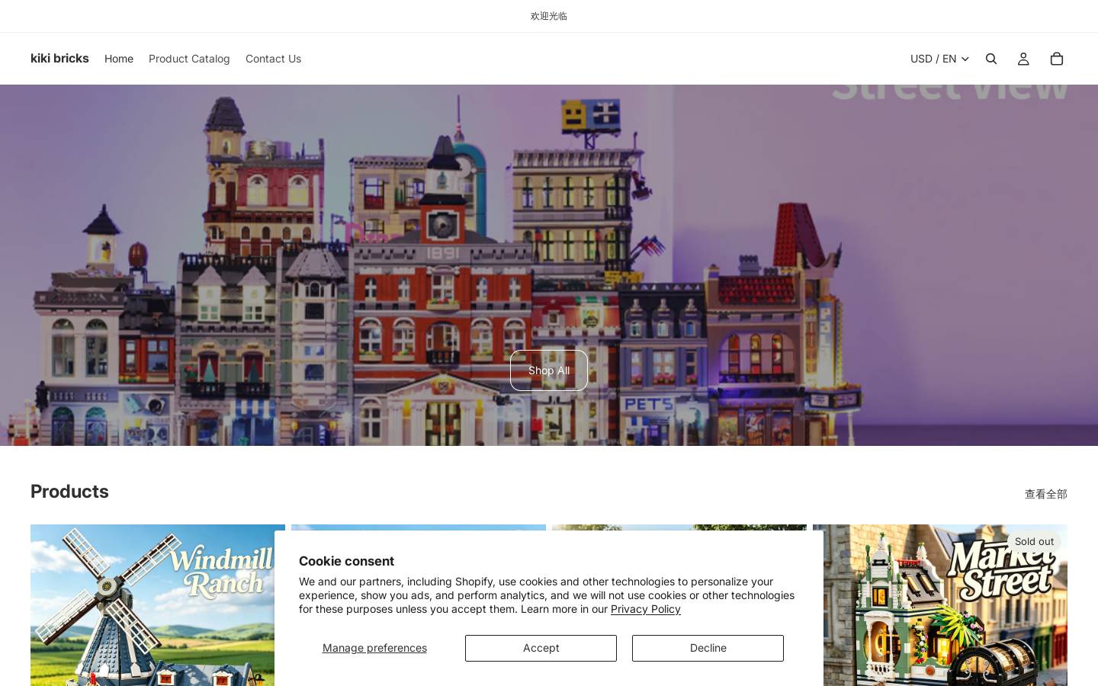Click the 欢迎光临 announcement text
The height and width of the screenshot is (686, 1098).
pos(549,16)
